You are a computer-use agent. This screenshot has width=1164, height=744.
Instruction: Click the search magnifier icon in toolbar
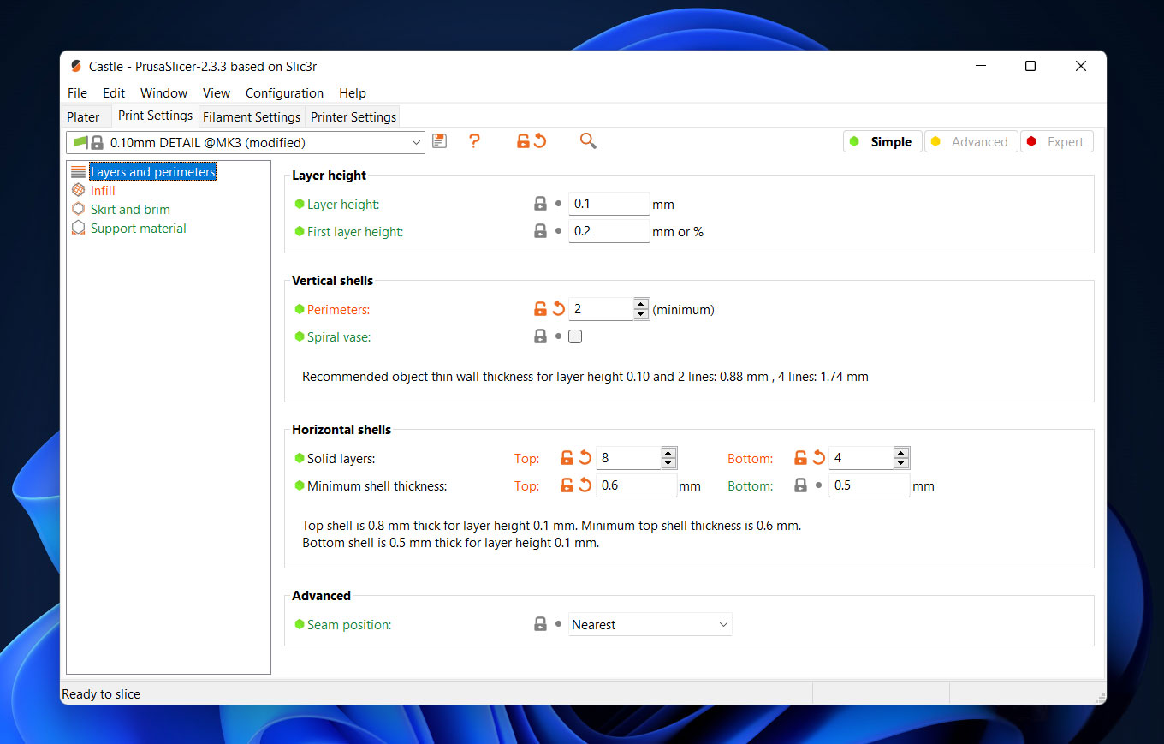point(588,141)
